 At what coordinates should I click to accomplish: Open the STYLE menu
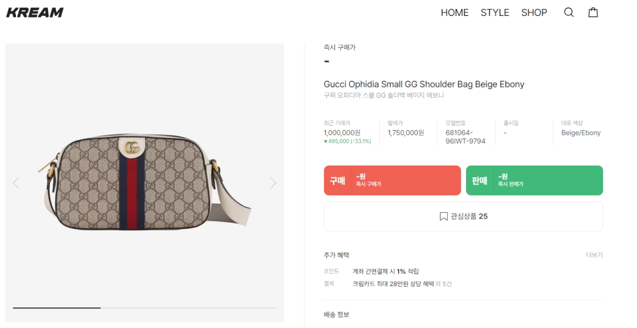point(495,13)
